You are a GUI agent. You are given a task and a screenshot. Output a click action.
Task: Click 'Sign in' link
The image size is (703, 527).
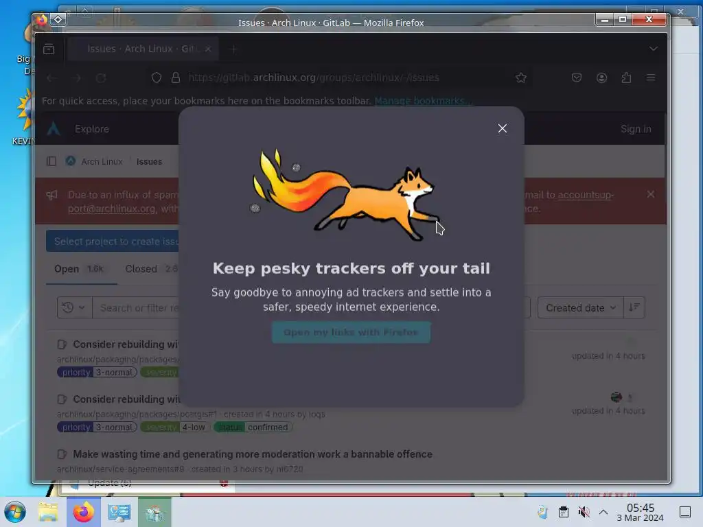(x=636, y=129)
